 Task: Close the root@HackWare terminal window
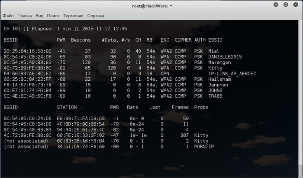(296, 5)
